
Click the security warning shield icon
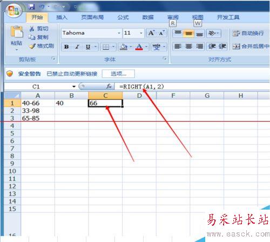[10, 73]
